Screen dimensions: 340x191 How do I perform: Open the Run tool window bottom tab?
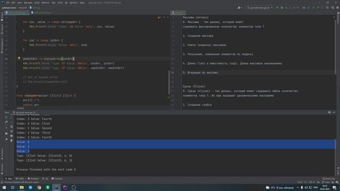pyautogui.click(x=9, y=179)
